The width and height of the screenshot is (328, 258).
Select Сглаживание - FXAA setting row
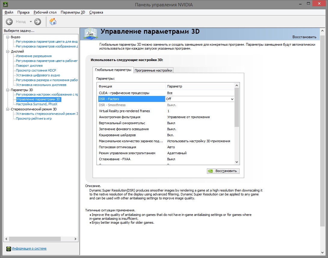(166, 159)
